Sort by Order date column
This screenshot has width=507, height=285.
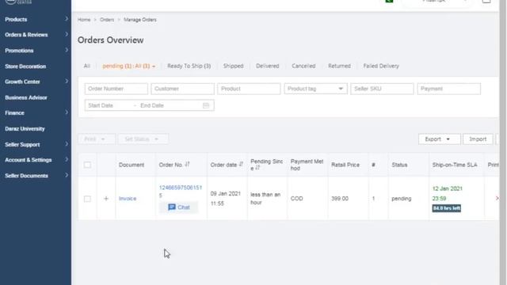tap(241, 165)
